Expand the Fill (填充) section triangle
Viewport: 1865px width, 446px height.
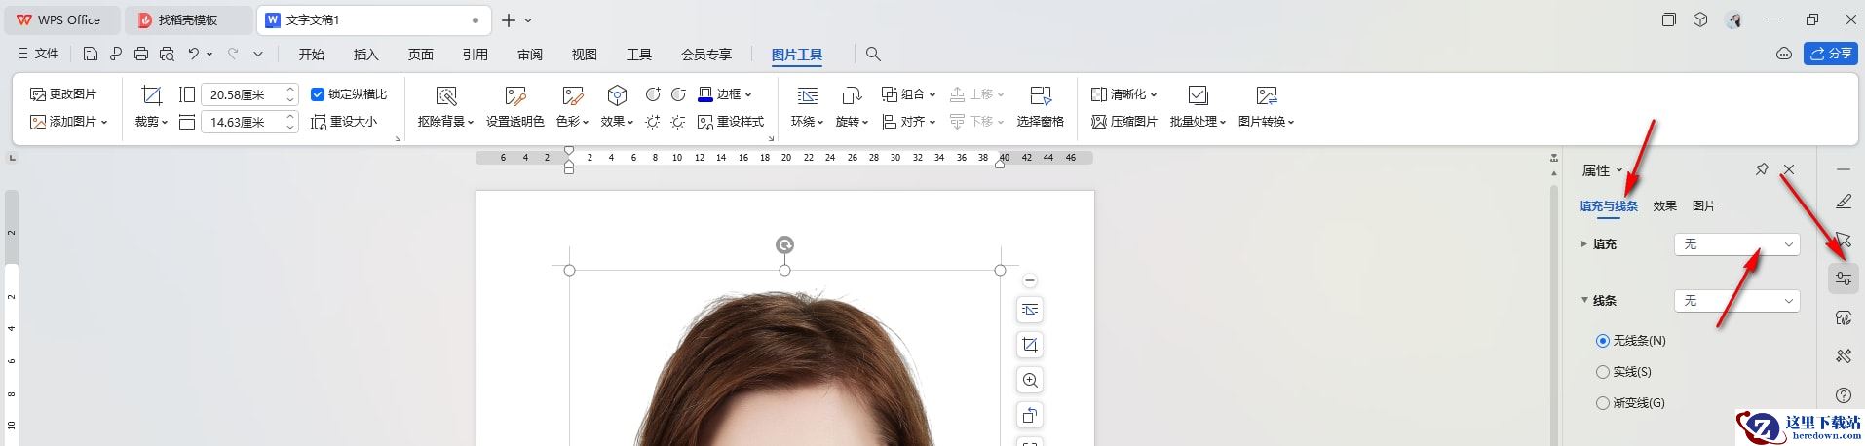click(1583, 244)
